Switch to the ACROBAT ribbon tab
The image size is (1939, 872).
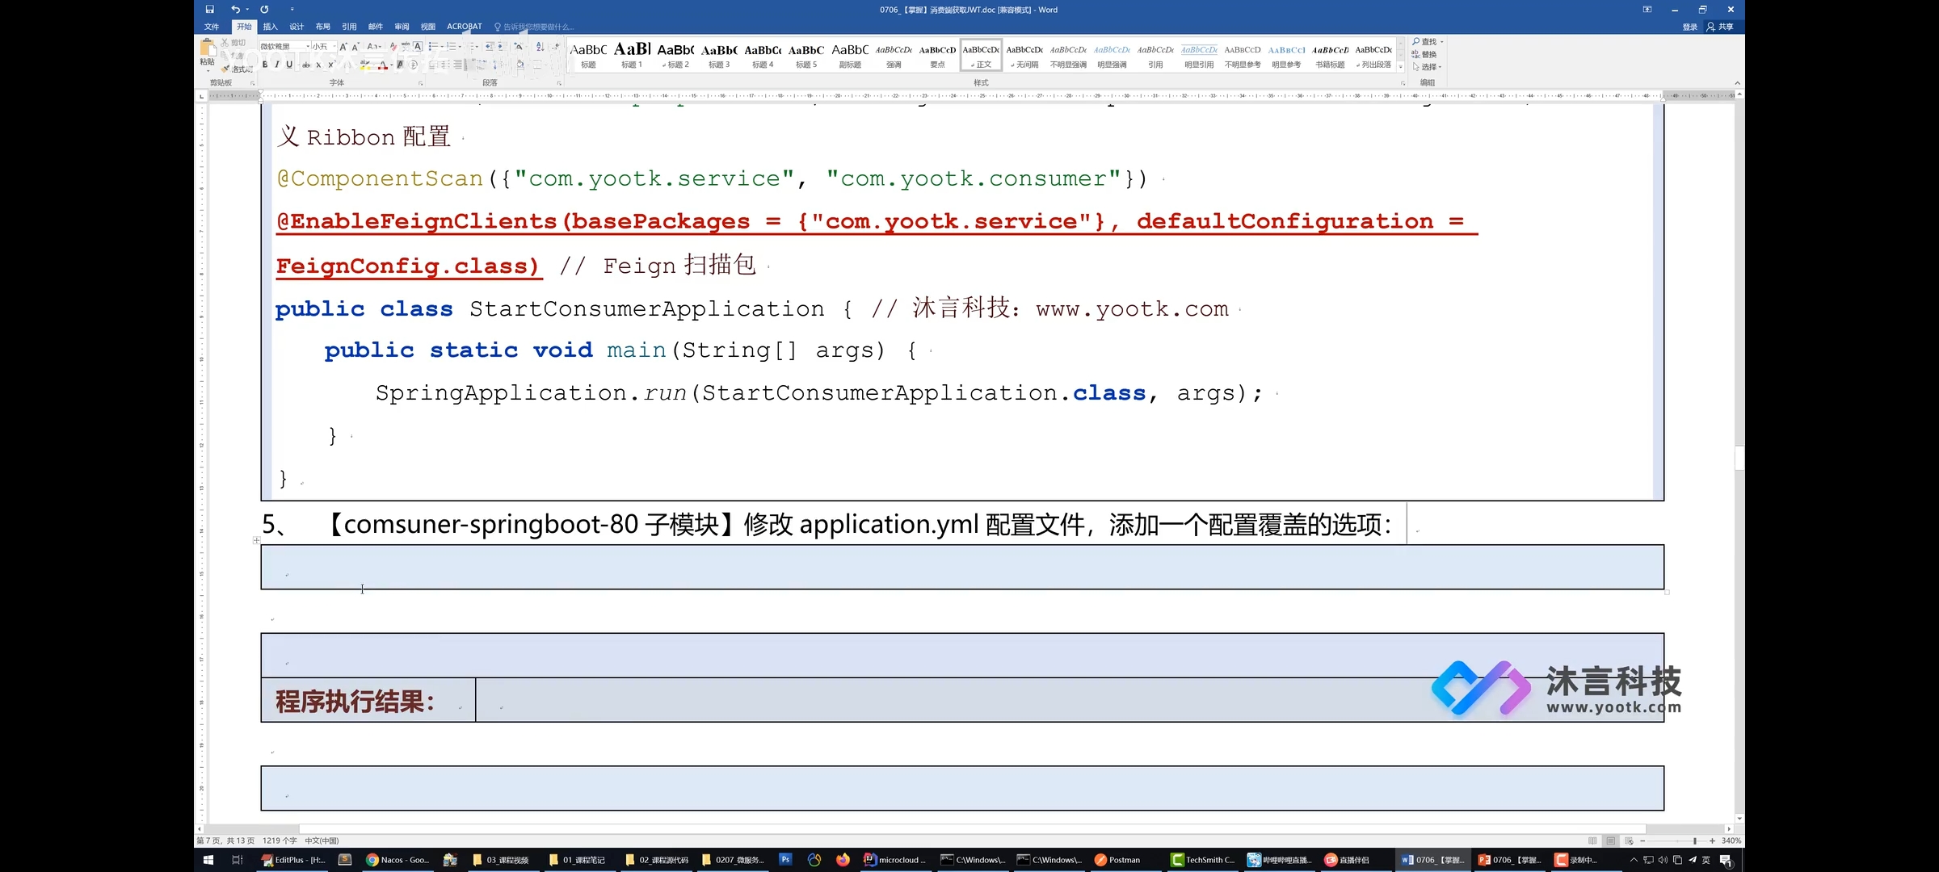465,27
